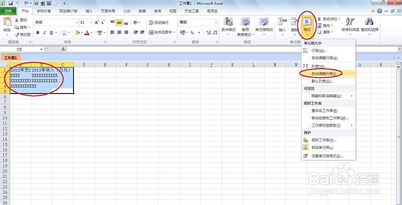Open the font size 11 dropdown
This screenshot has width=402, height=205.
pos(91,23)
